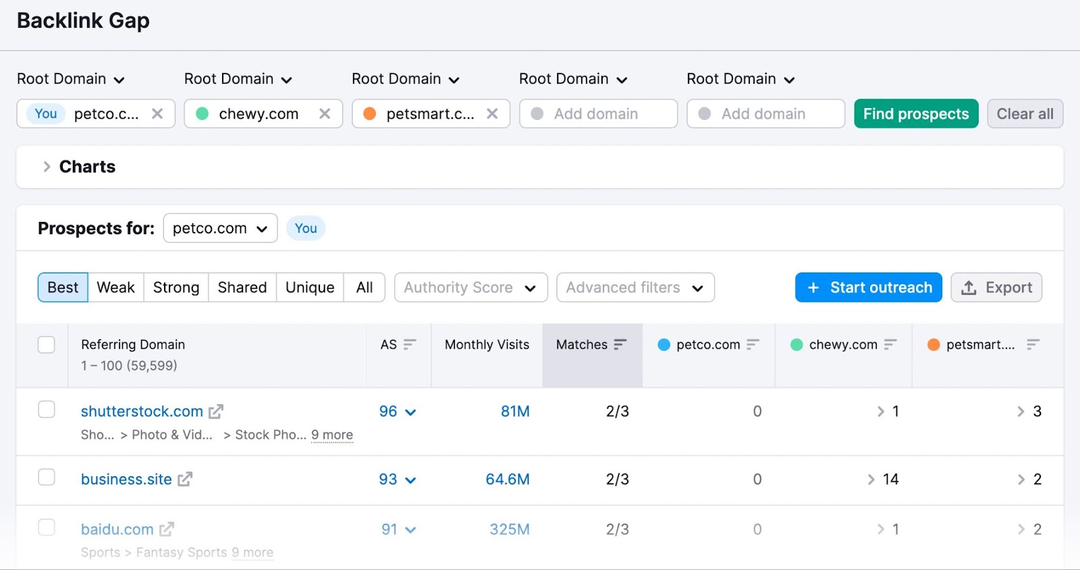Open shutterstock.com external link icon
Viewport: 1080px width, 570px height.
pos(216,411)
